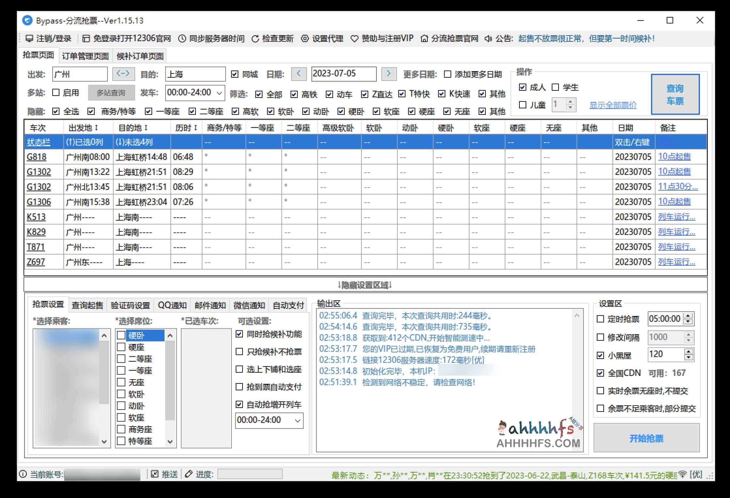The height and width of the screenshot is (498, 730).
Task: Click the 2023-07-05 date field
Action: 343,74
